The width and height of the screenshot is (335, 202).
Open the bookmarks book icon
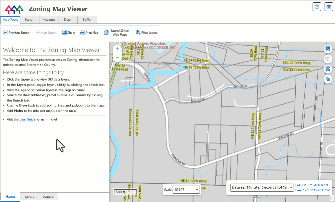coord(328,59)
